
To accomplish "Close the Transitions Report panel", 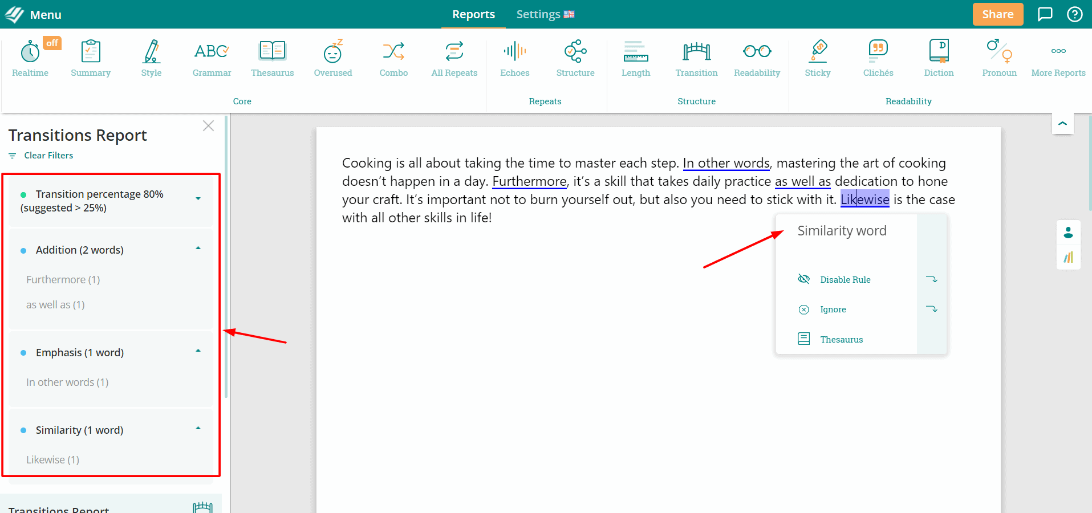I will point(208,126).
